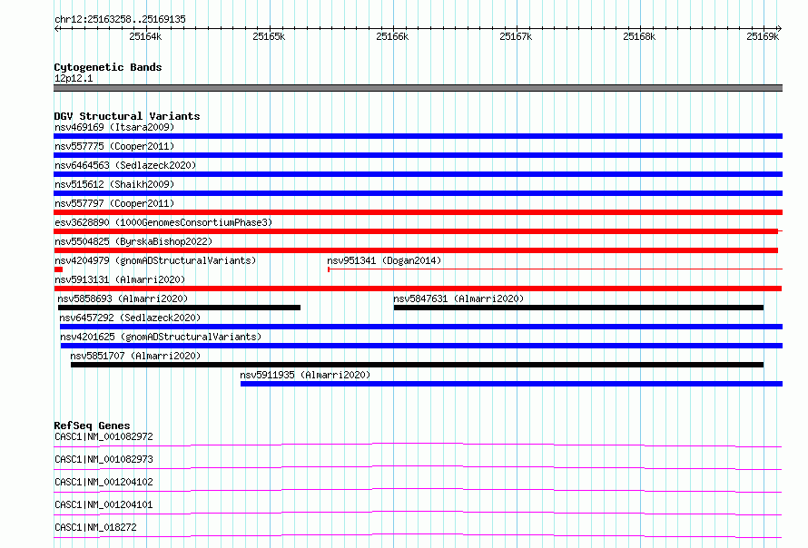Click the thin red line under nsv951341
The height and width of the screenshot is (548, 808).
tap(556, 269)
